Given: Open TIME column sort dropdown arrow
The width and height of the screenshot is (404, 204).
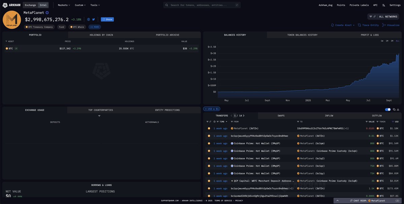Looking at the screenshot, I should [227, 121].
